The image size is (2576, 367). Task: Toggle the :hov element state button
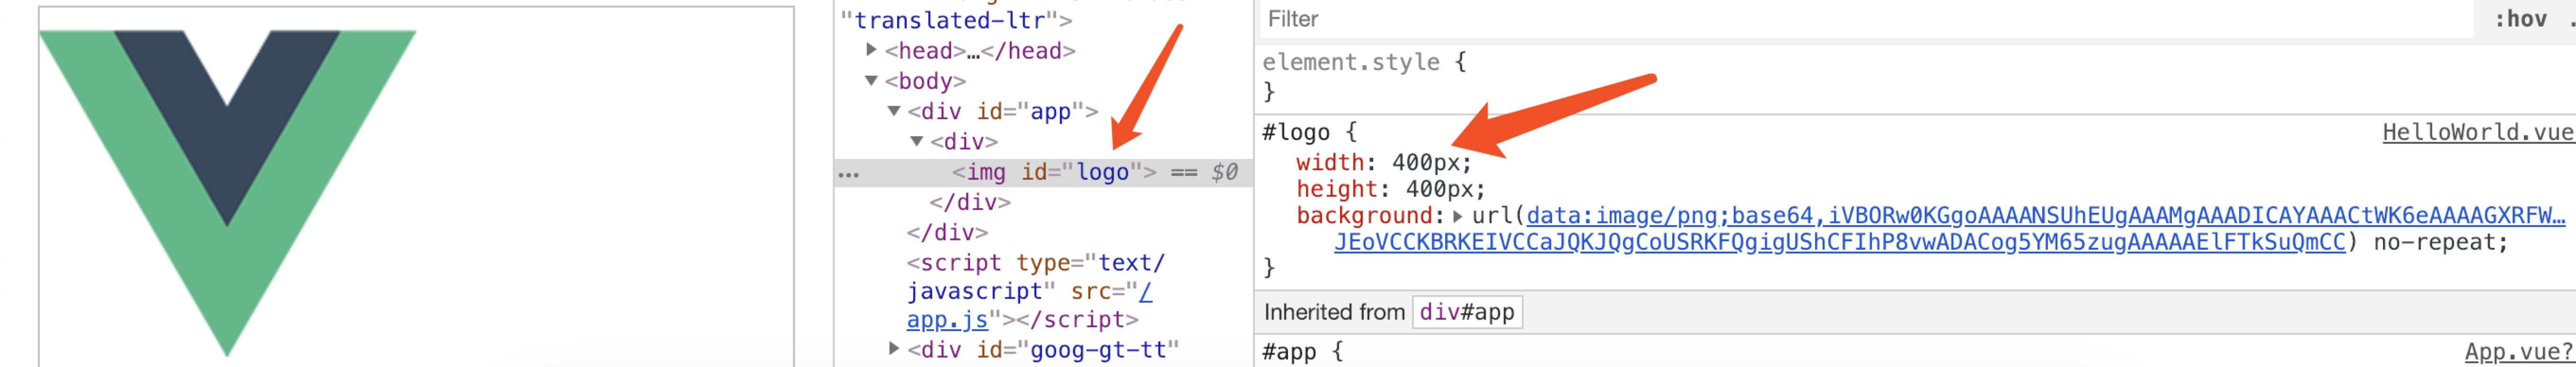point(2520,19)
